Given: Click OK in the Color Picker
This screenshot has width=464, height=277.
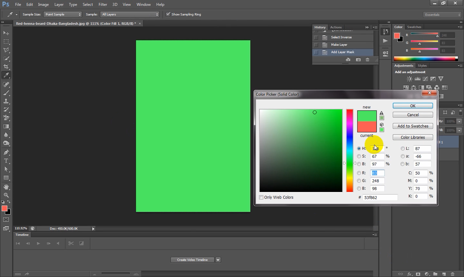Looking at the screenshot, I should tap(412, 106).
